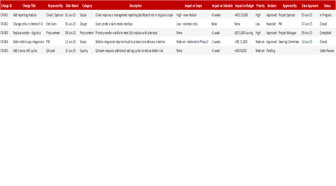
Task: Select the 'Rejected' decision cell
Action: [271, 24]
